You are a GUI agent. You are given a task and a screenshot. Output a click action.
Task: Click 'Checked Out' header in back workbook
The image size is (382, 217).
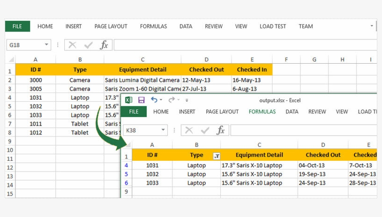206,70
